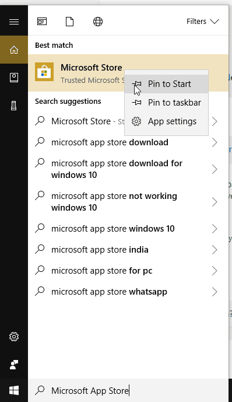Choose Pin to taskbar from context menu

coord(167,103)
